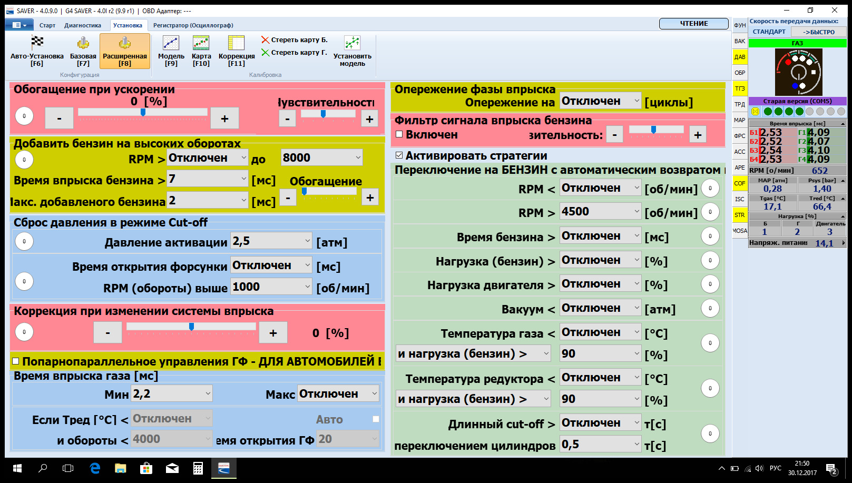Open Mail app from taskbar

172,468
